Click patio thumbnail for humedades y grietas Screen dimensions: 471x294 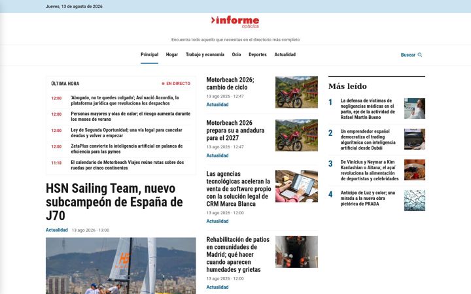(296, 252)
